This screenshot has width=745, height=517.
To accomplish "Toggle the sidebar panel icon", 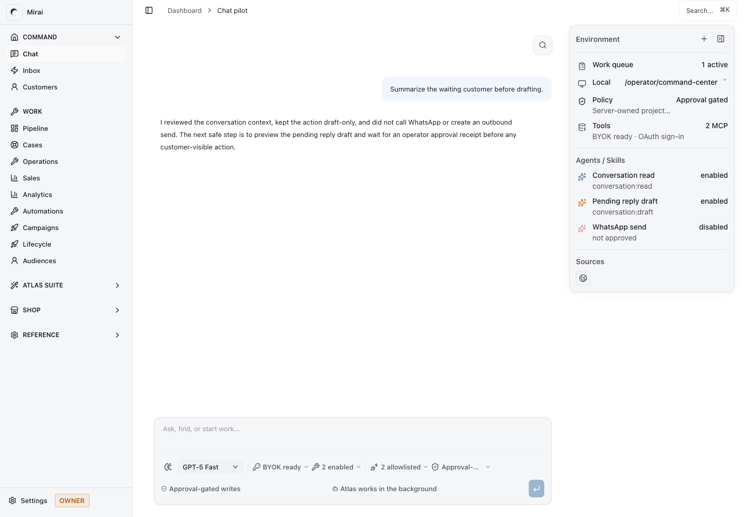I will pyautogui.click(x=149, y=10).
